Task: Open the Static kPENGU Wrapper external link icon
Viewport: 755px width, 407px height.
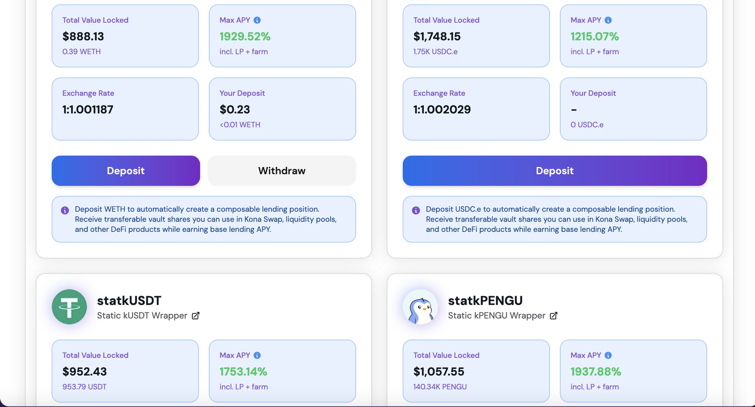Action: tap(554, 316)
